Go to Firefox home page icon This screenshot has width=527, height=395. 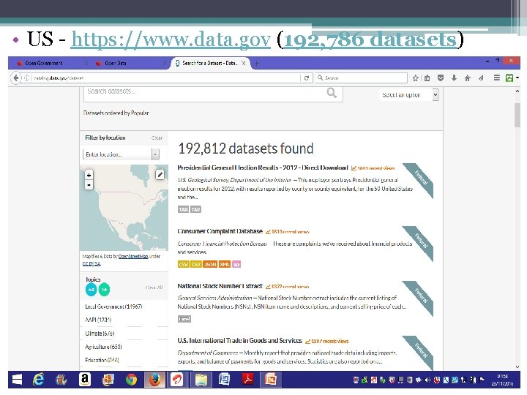pos(468,78)
